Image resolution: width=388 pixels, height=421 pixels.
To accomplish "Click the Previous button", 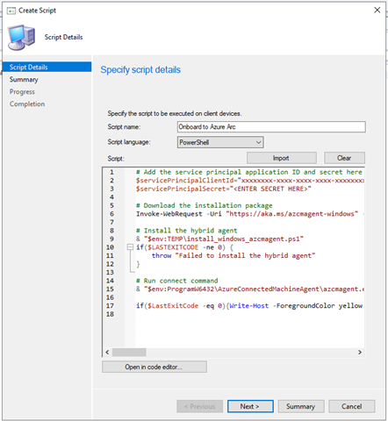I will 199,406.
